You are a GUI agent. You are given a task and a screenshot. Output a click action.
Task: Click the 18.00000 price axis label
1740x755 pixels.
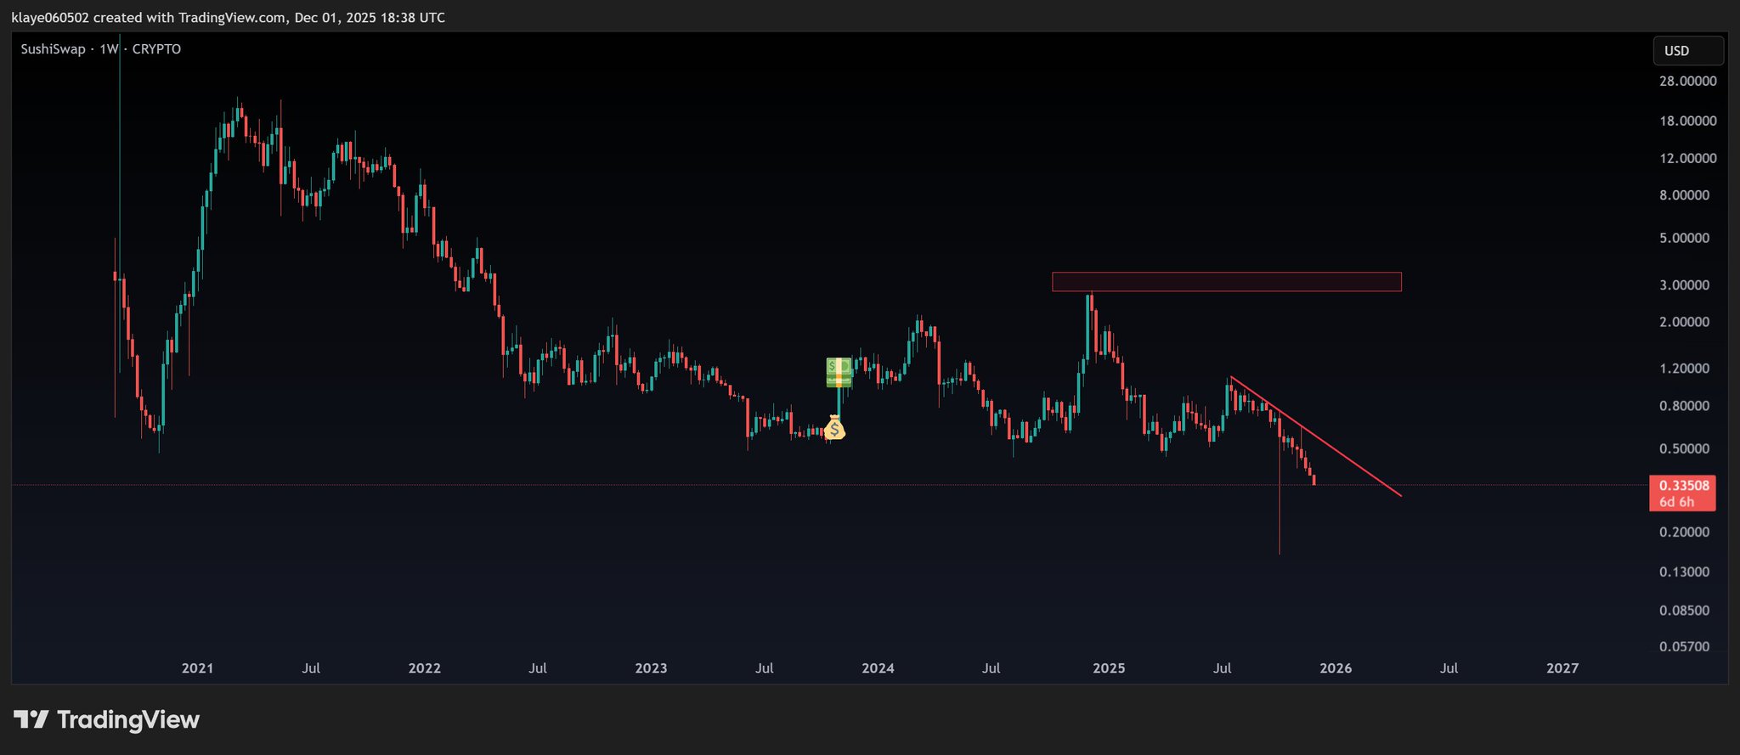tap(1687, 121)
